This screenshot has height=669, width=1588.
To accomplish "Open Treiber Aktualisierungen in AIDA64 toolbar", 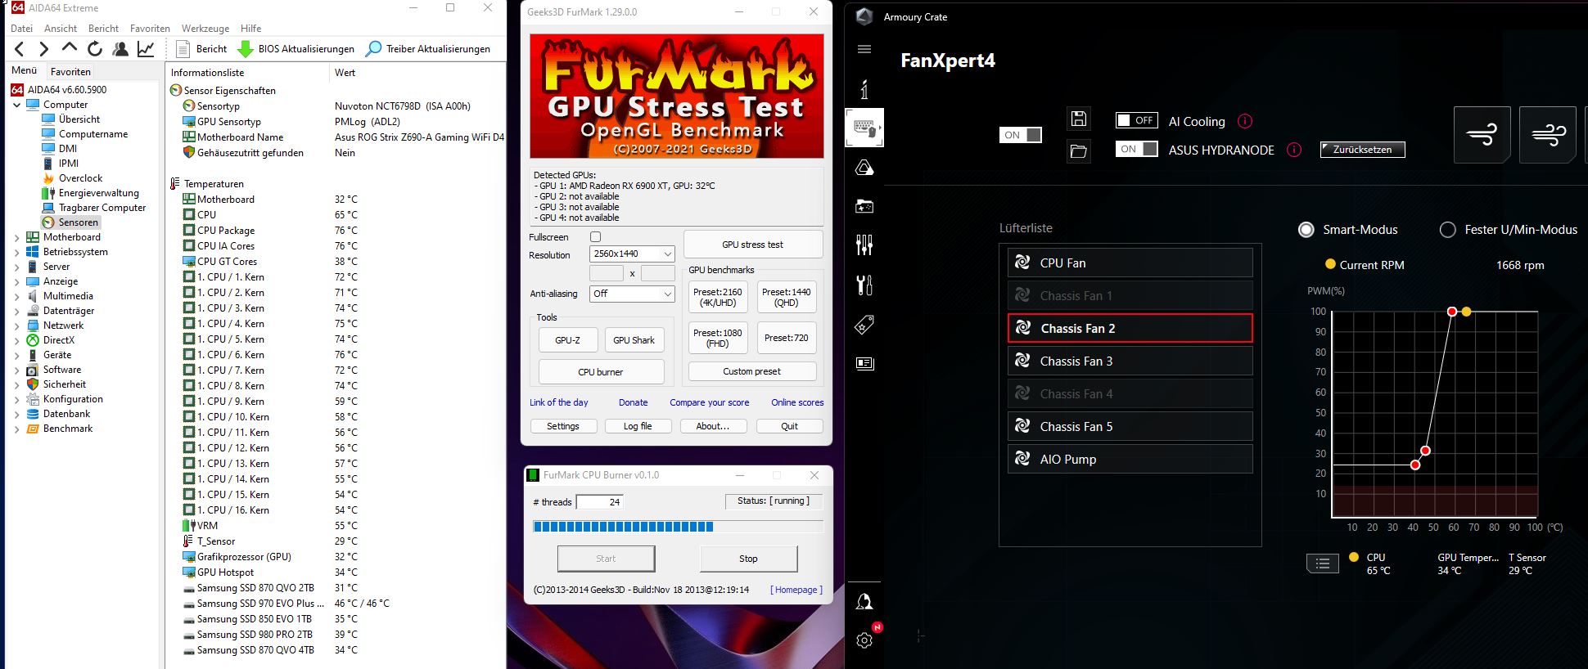I will (428, 49).
